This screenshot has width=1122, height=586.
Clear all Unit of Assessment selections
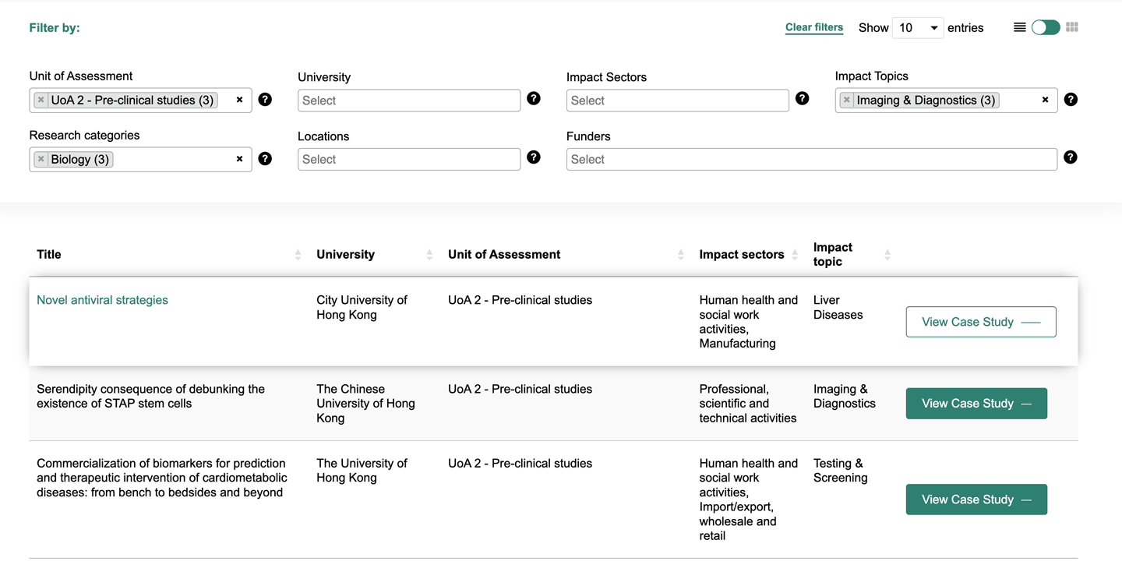pyautogui.click(x=239, y=100)
